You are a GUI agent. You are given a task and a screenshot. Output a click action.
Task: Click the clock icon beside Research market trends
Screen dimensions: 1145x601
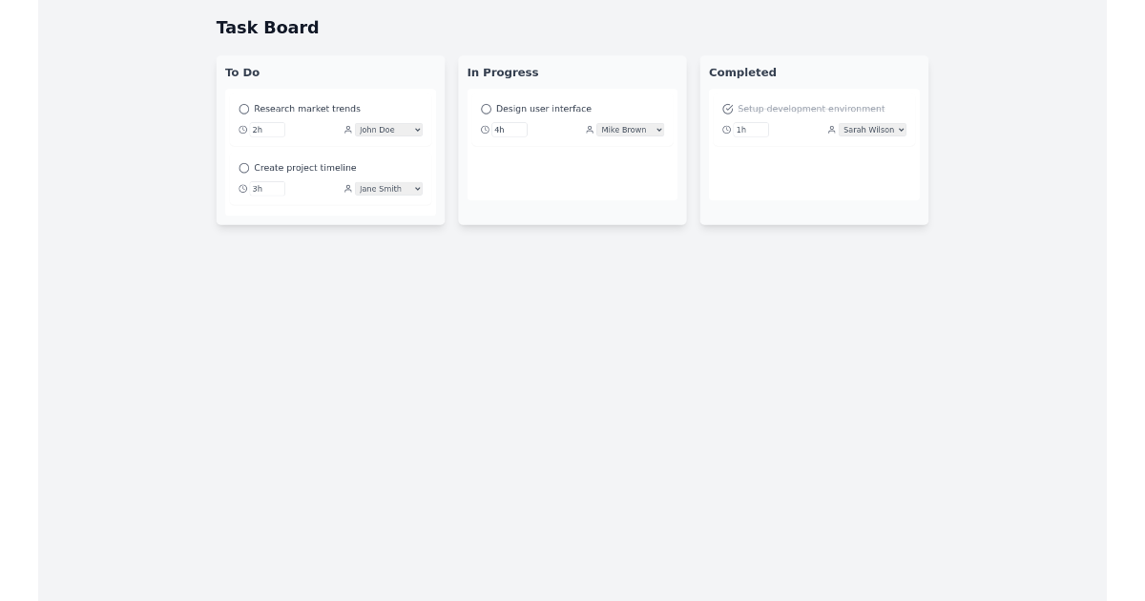coord(242,130)
